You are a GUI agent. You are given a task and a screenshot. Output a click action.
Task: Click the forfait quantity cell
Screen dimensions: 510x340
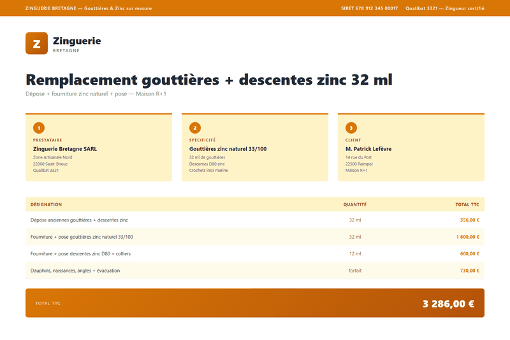pyautogui.click(x=355, y=271)
